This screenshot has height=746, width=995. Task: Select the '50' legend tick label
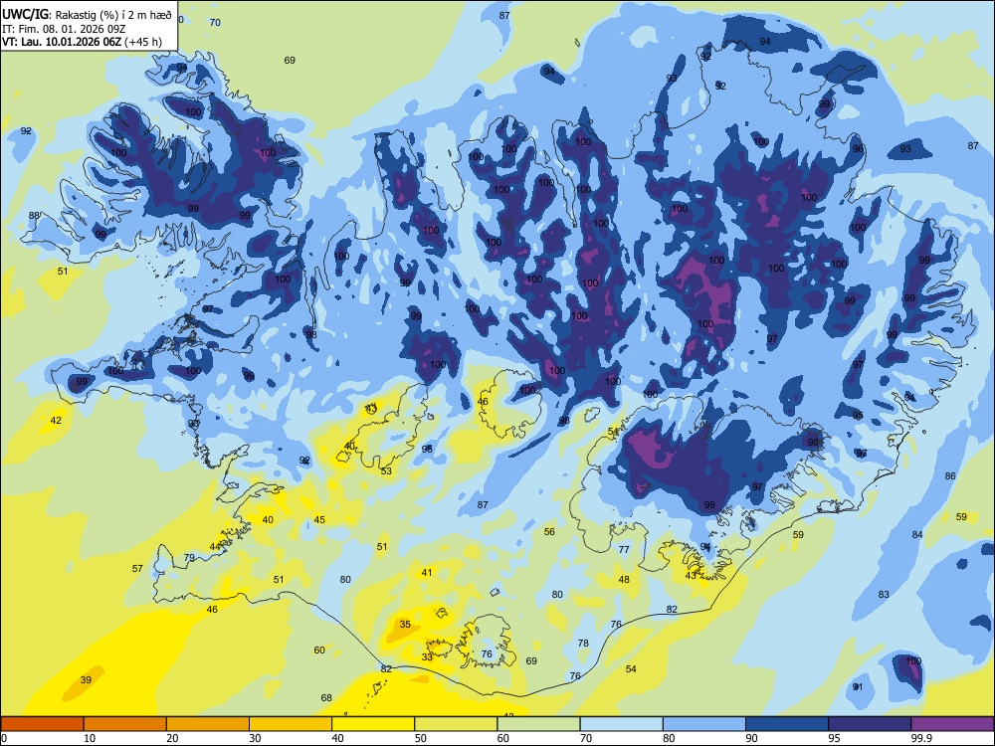(x=420, y=738)
